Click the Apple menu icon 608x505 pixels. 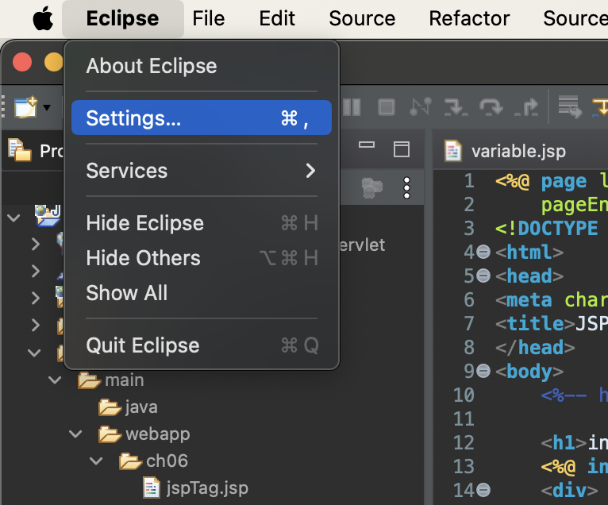[42, 18]
